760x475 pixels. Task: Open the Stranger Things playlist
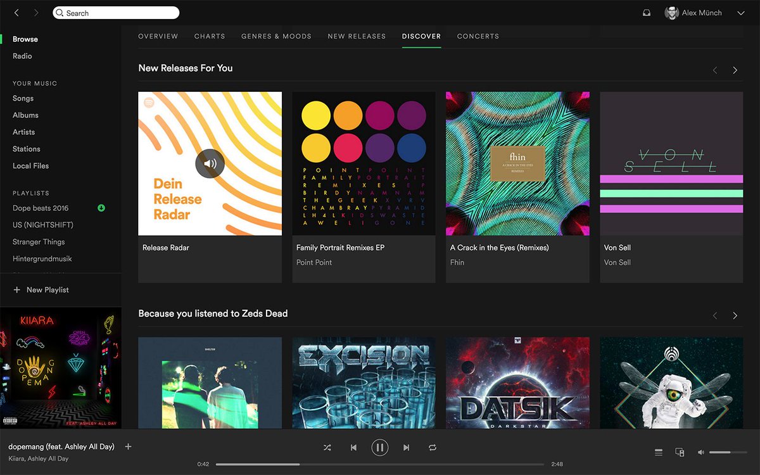[x=39, y=242]
